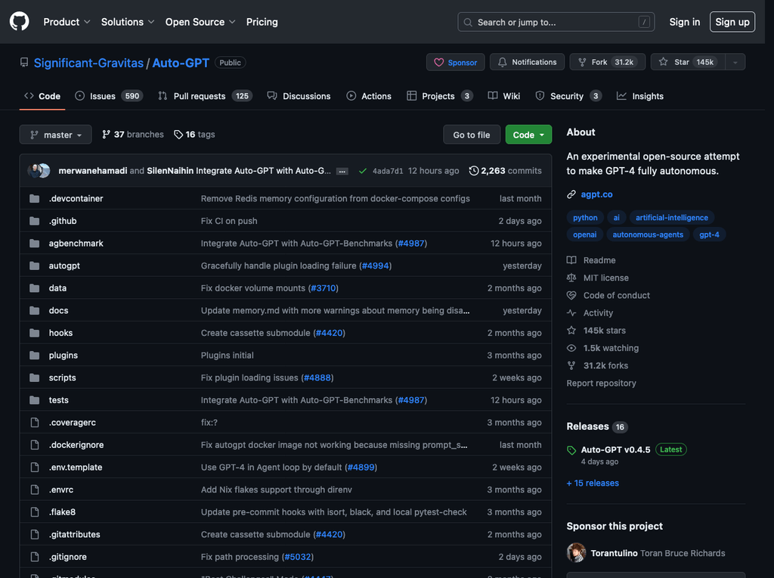
Task: Click the commit authors avatar
Action: coord(39,170)
